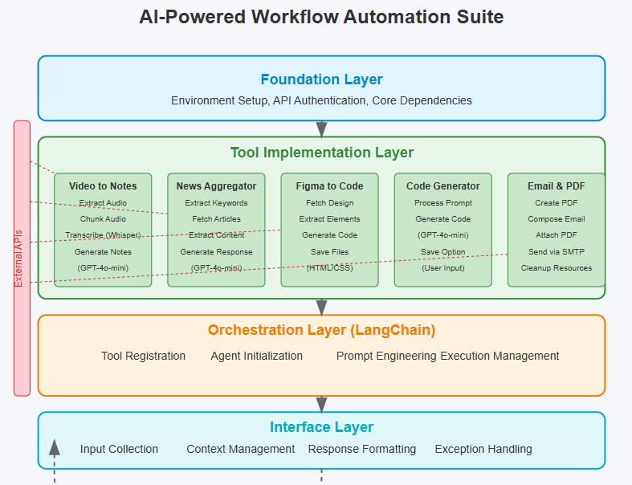This screenshot has height=485, width=632.
Task: Select the Video to Notes module title
Action: click(103, 186)
